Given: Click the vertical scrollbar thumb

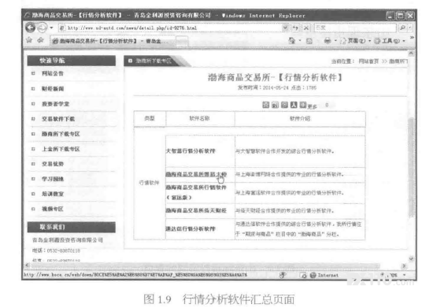Looking at the screenshot, I should 411,167.
